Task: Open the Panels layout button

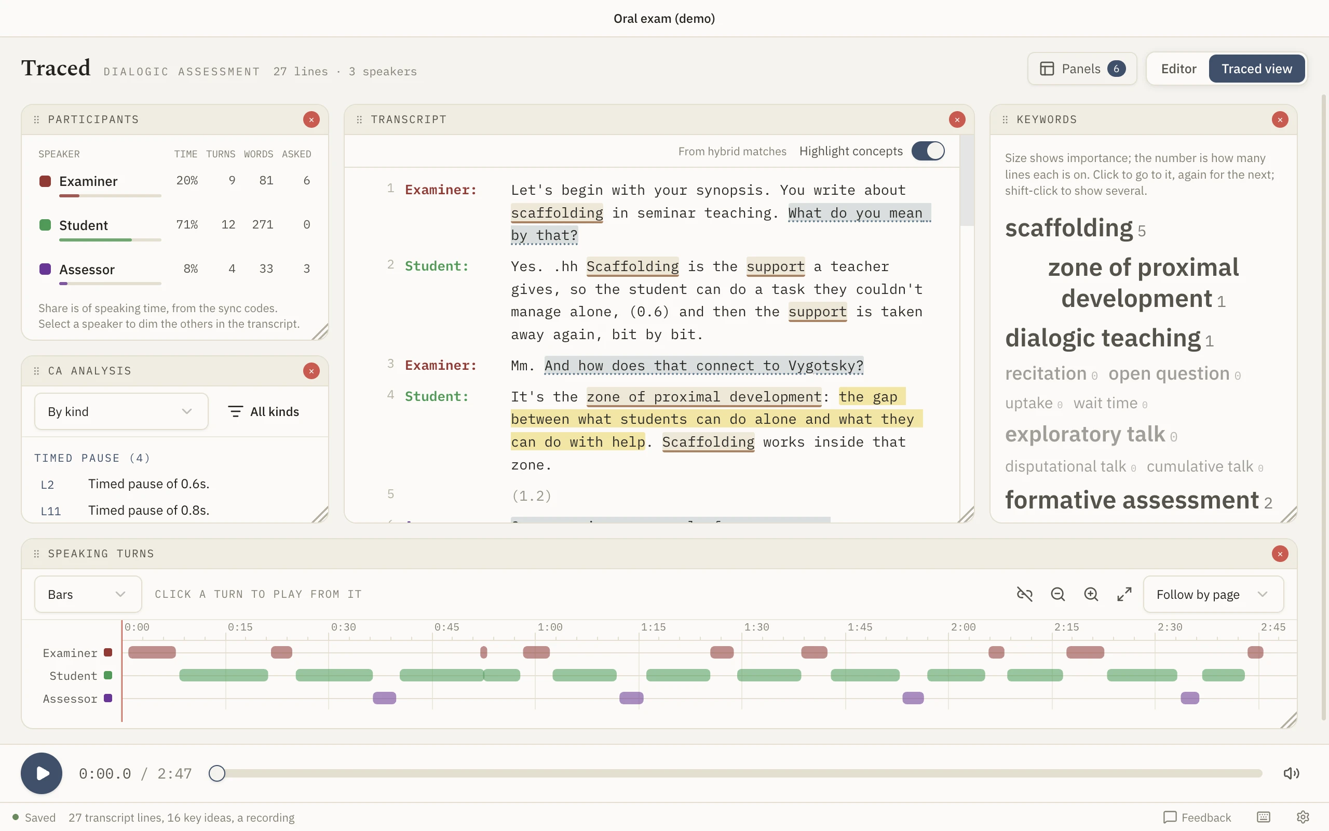Action: click(1082, 69)
